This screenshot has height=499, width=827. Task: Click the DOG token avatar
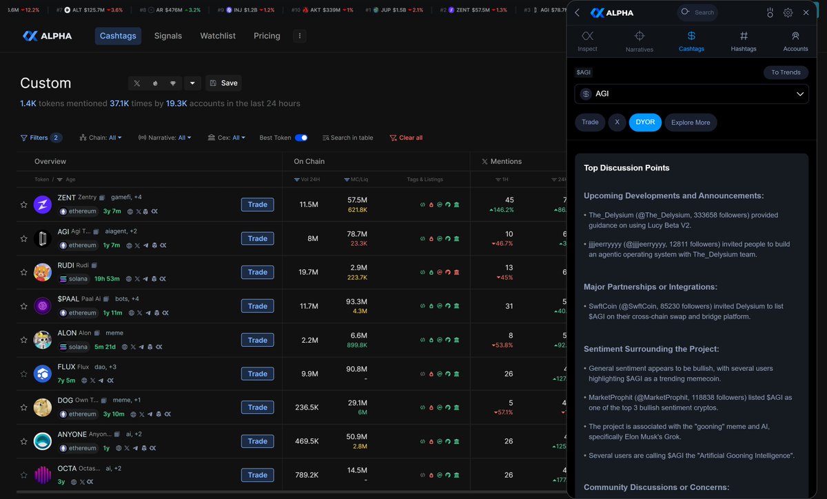(x=43, y=407)
